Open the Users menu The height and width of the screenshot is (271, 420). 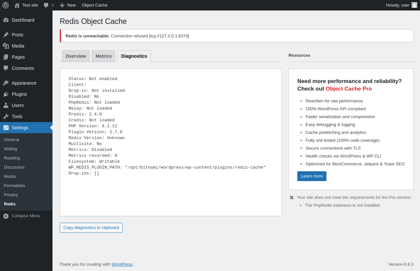pyautogui.click(x=26, y=105)
